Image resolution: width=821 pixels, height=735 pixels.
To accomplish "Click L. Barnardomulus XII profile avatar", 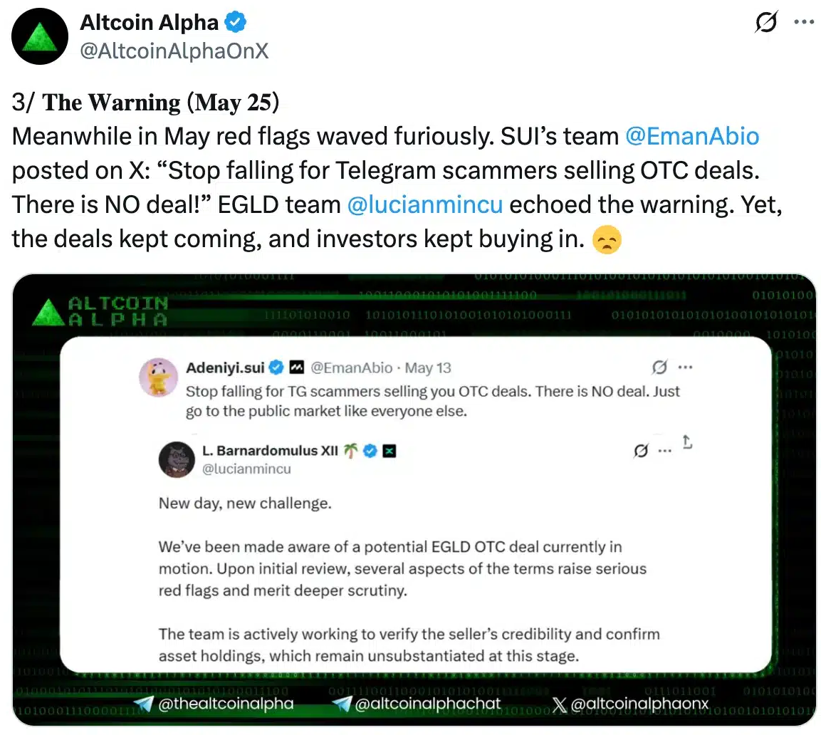I will [177, 459].
